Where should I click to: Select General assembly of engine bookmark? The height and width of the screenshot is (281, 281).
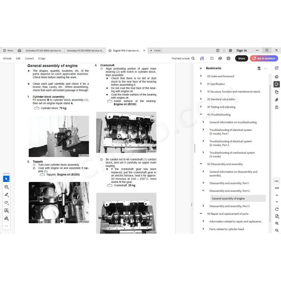point(238,198)
